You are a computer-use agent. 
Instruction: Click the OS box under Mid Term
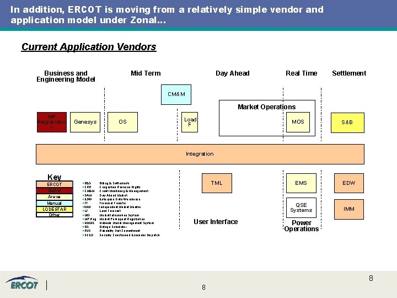(122, 122)
